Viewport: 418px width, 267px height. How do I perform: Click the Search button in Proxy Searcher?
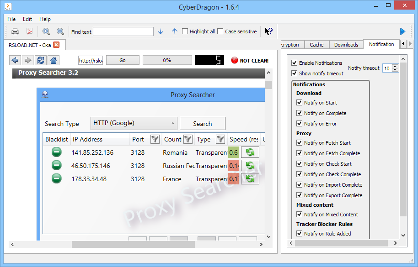coord(203,124)
